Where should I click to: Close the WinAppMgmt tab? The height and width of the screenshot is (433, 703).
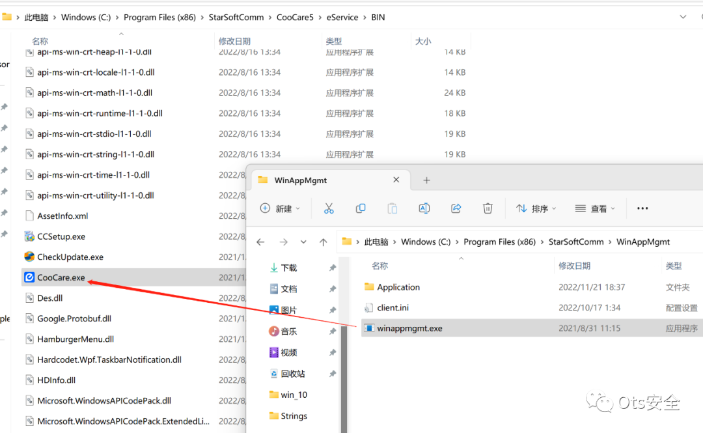click(396, 180)
